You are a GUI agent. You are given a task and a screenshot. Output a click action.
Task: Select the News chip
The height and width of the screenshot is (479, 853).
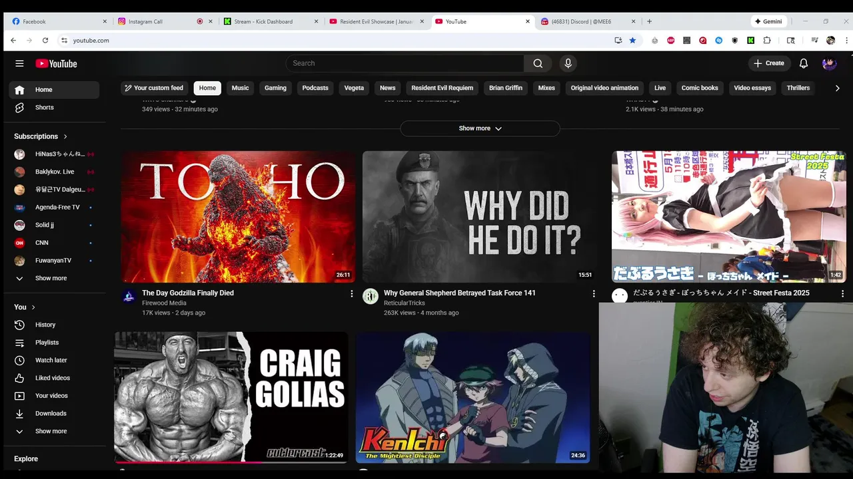tap(388, 88)
